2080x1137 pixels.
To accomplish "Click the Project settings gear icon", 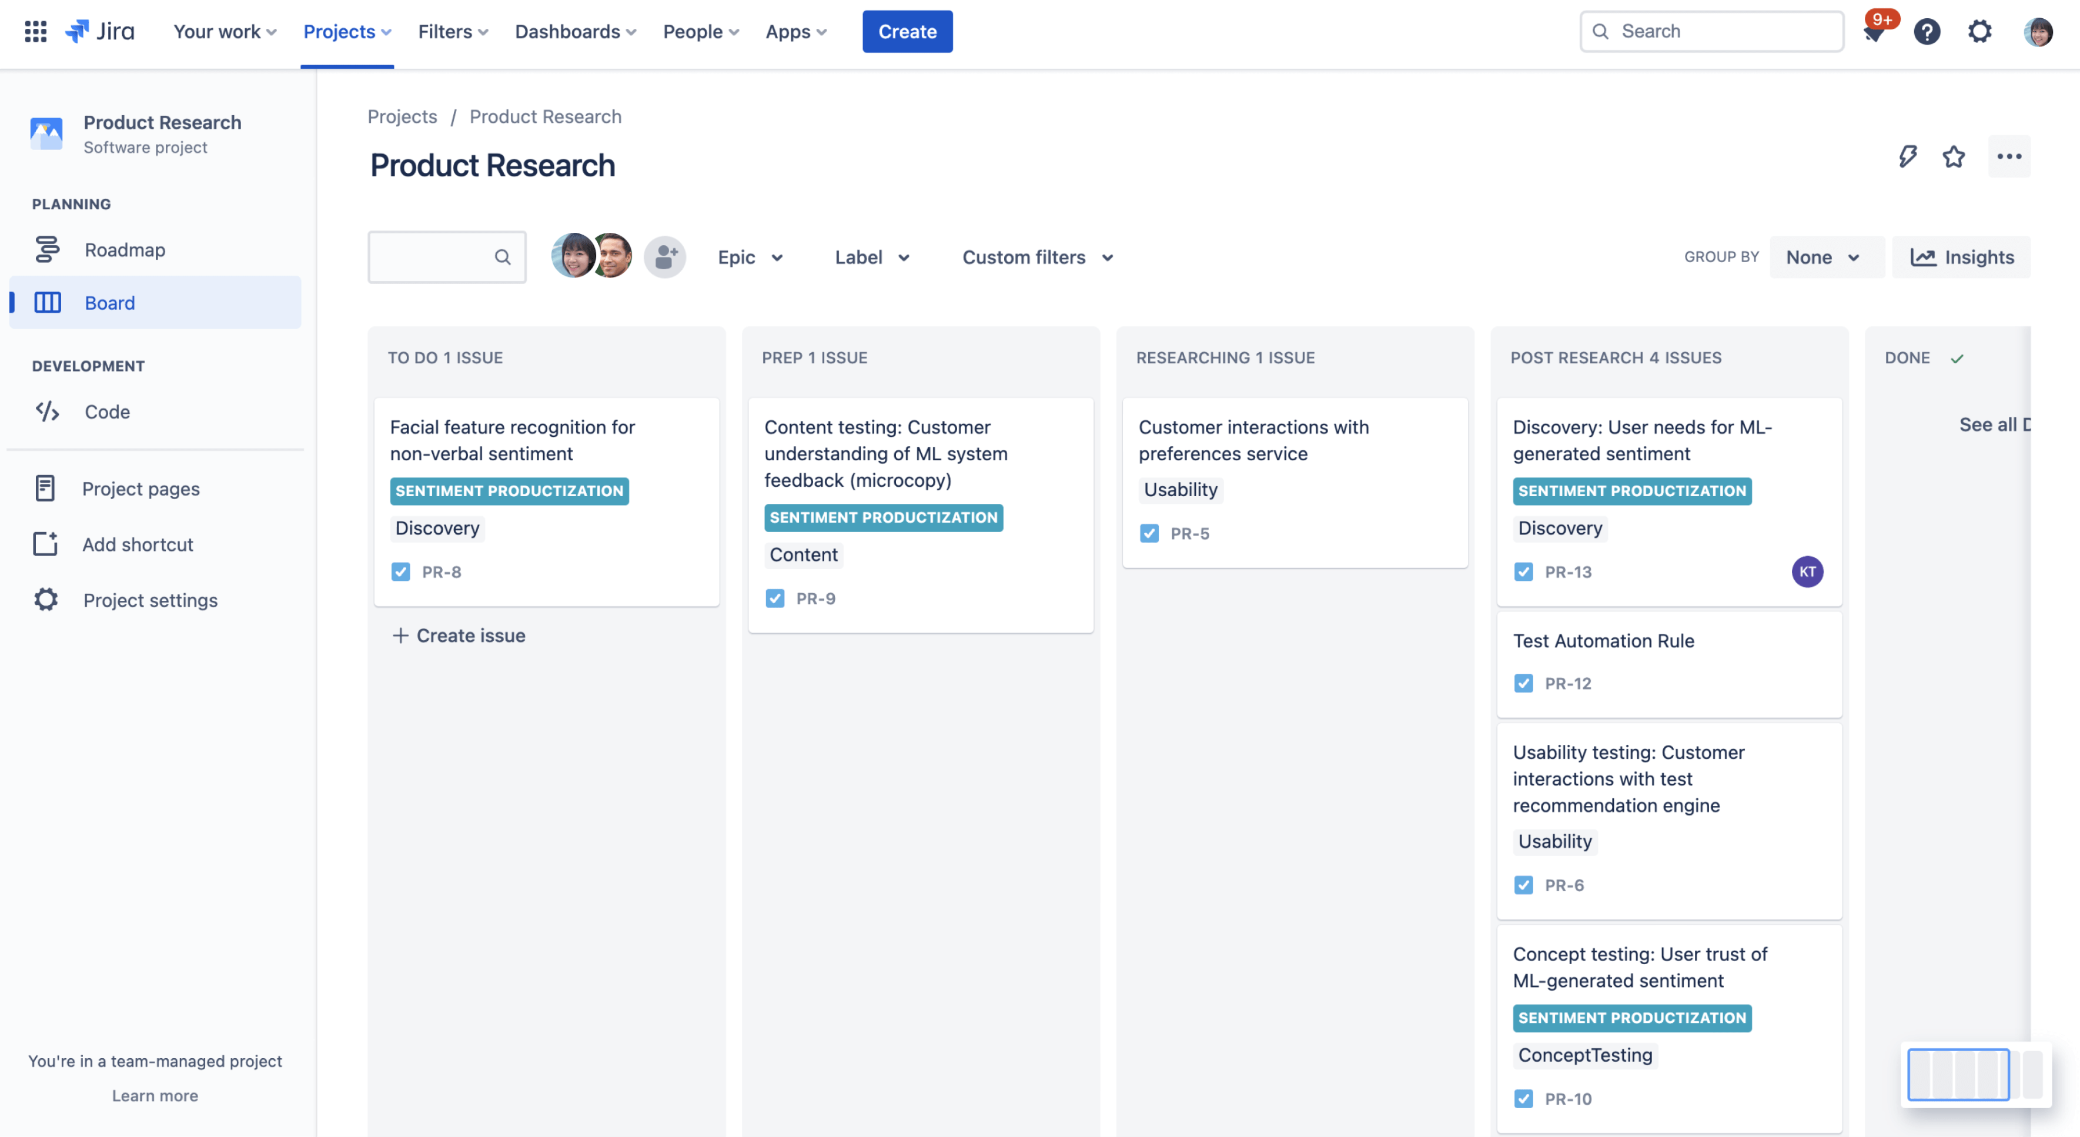I will pos(48,599).
